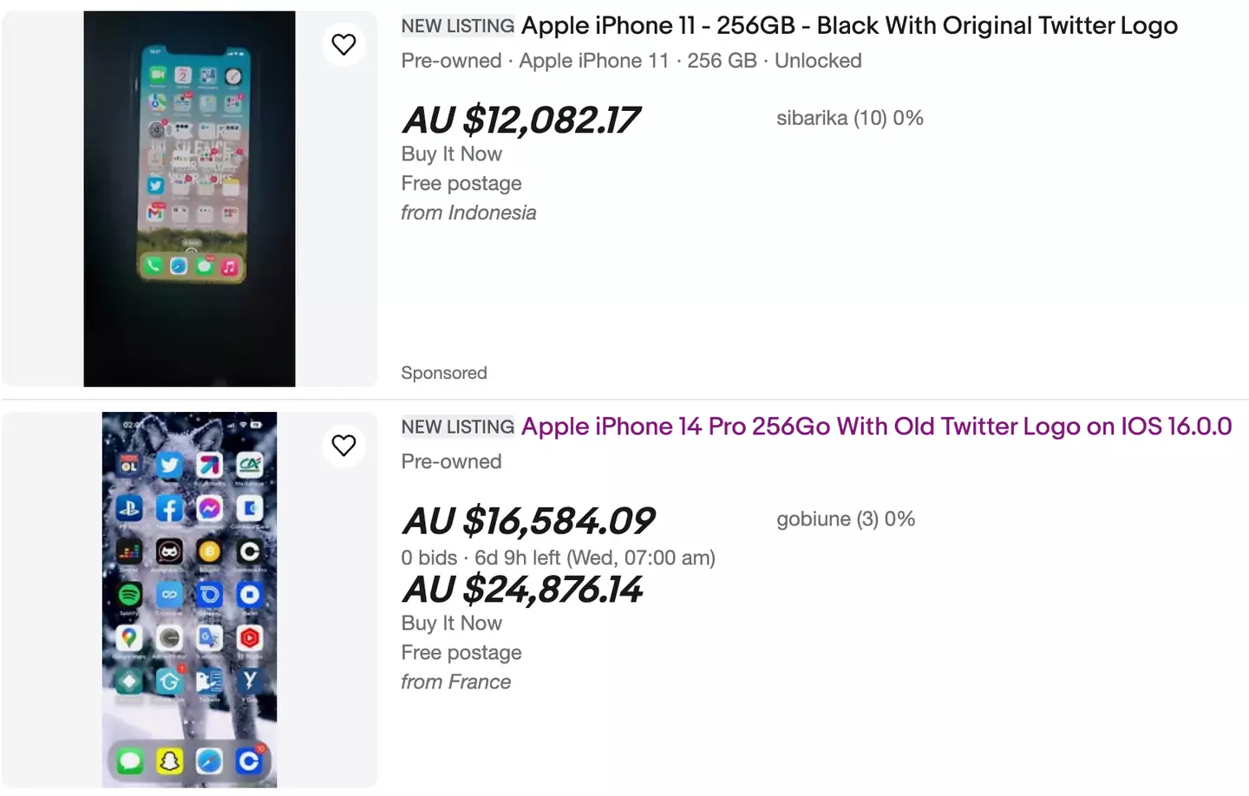
Task: Click the 0 bids time-left text
Action: coord(558,558)
